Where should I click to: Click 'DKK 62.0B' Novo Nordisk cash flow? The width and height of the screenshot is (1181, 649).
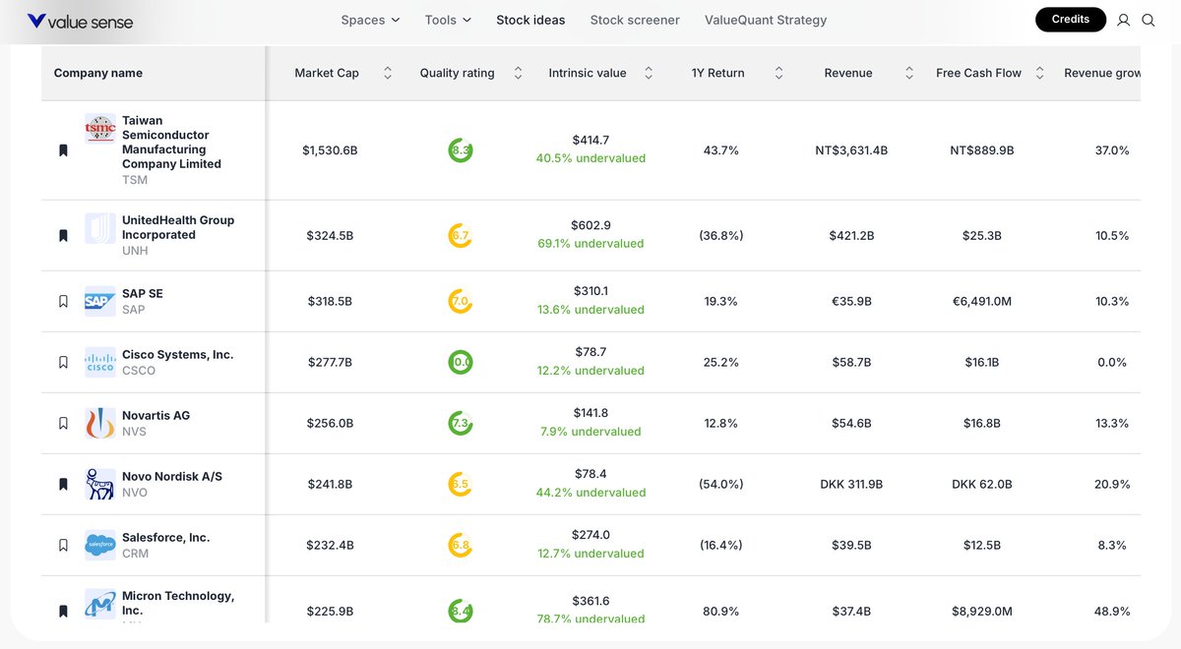(x=982, y=484)
